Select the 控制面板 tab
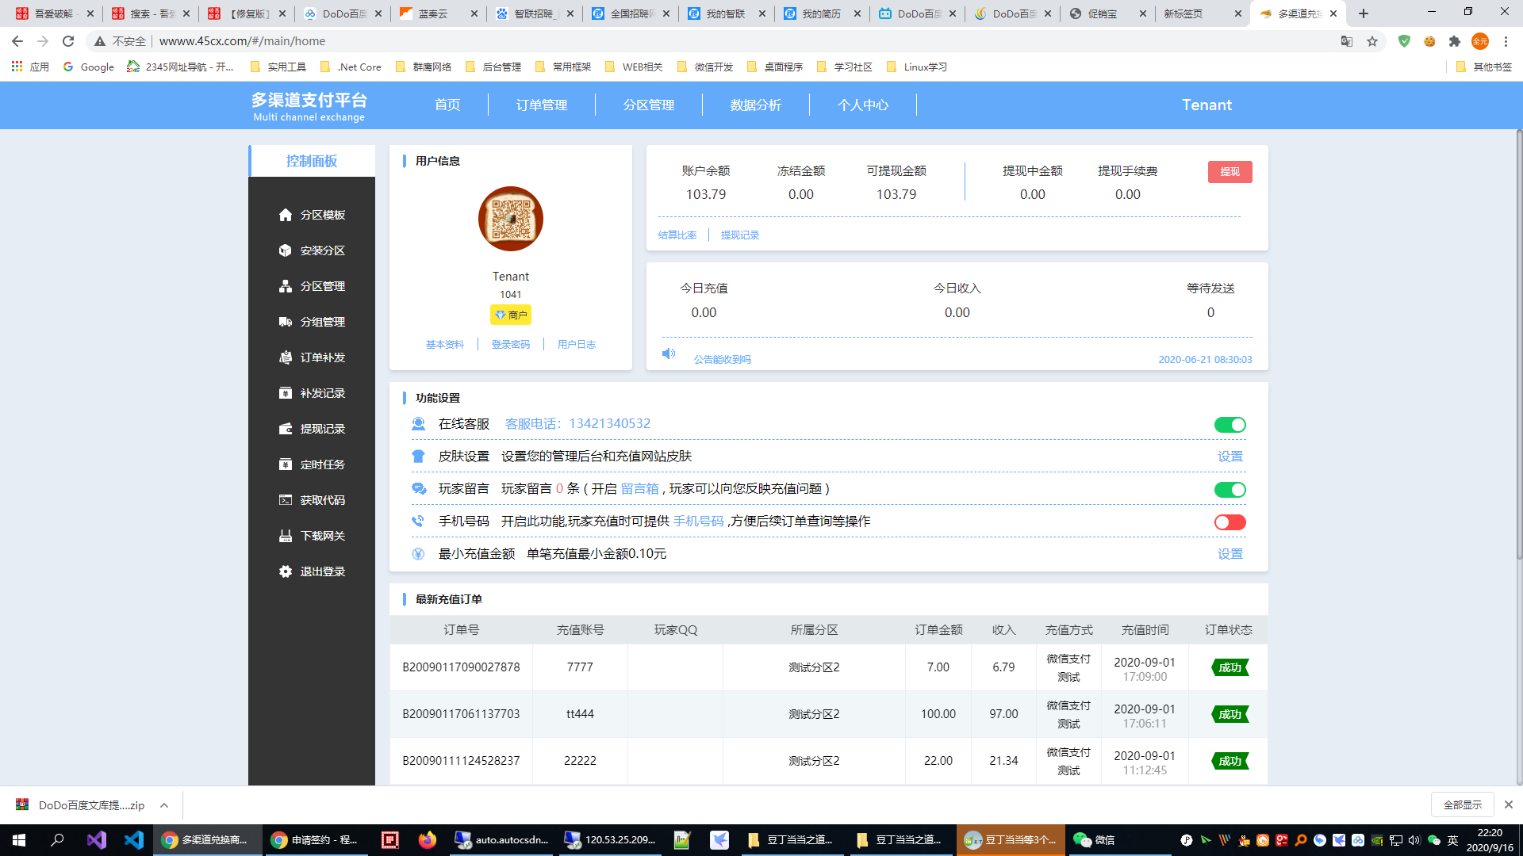 point(312,161)
